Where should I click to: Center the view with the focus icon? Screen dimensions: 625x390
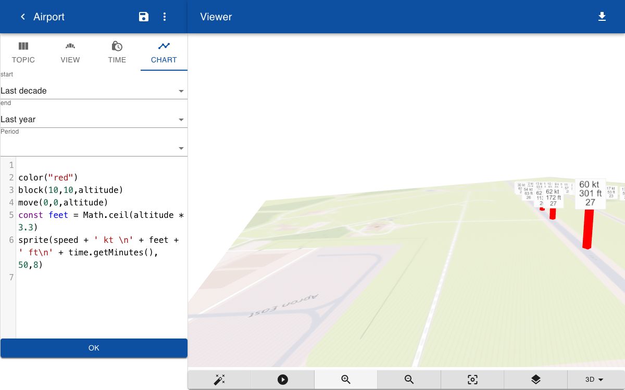tap(472, 380)
